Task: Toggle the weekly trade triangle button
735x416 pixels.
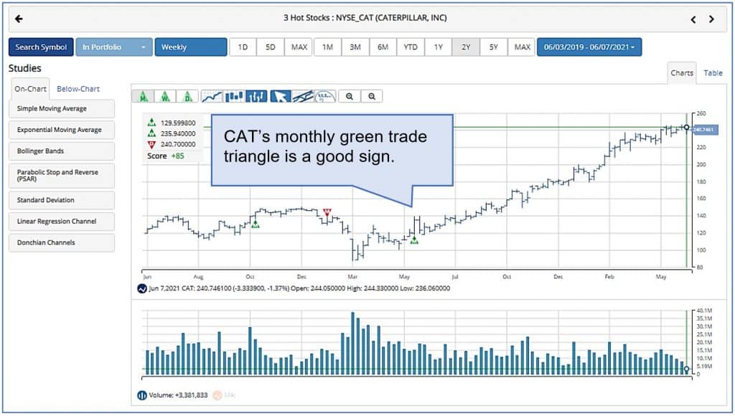Action: (x=166, y=97)
